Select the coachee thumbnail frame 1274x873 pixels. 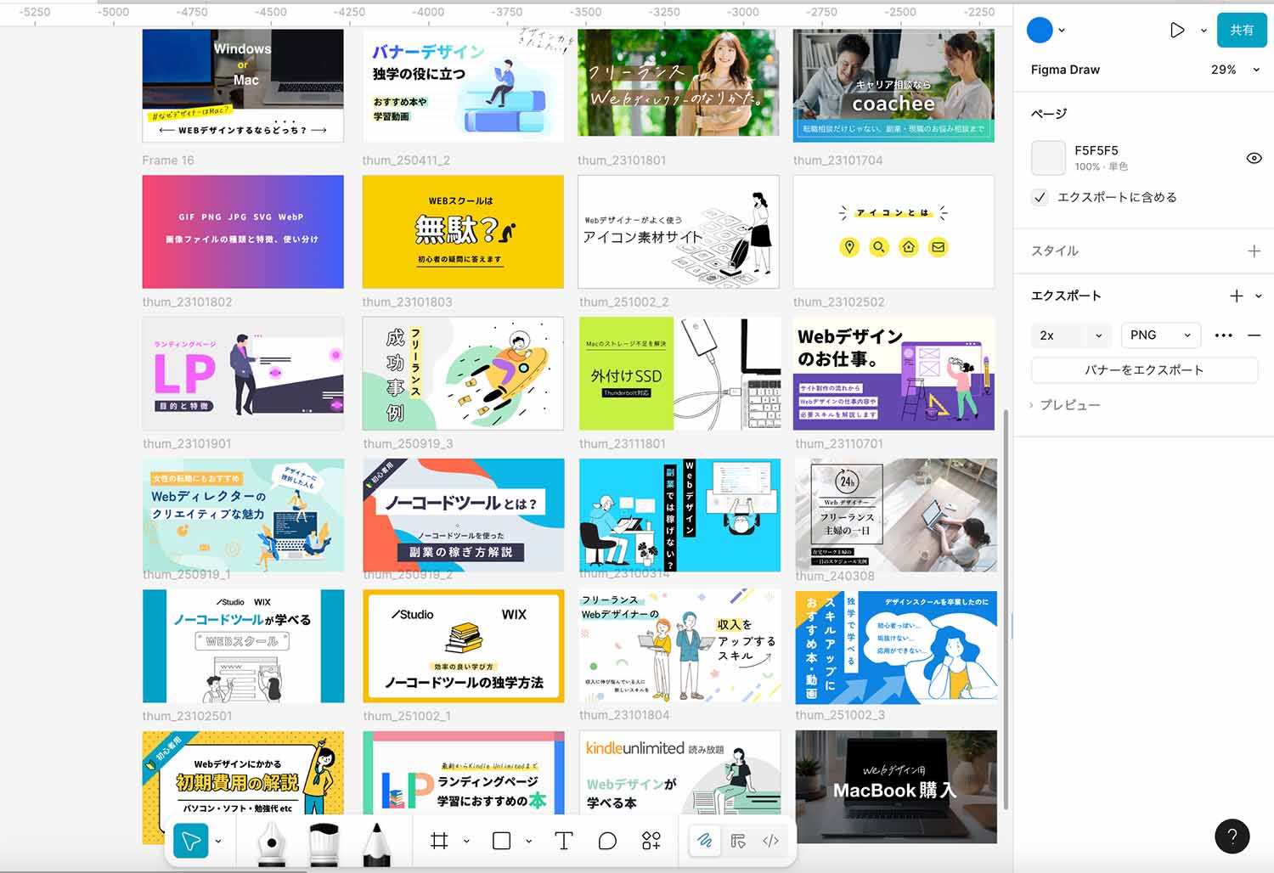893,85
